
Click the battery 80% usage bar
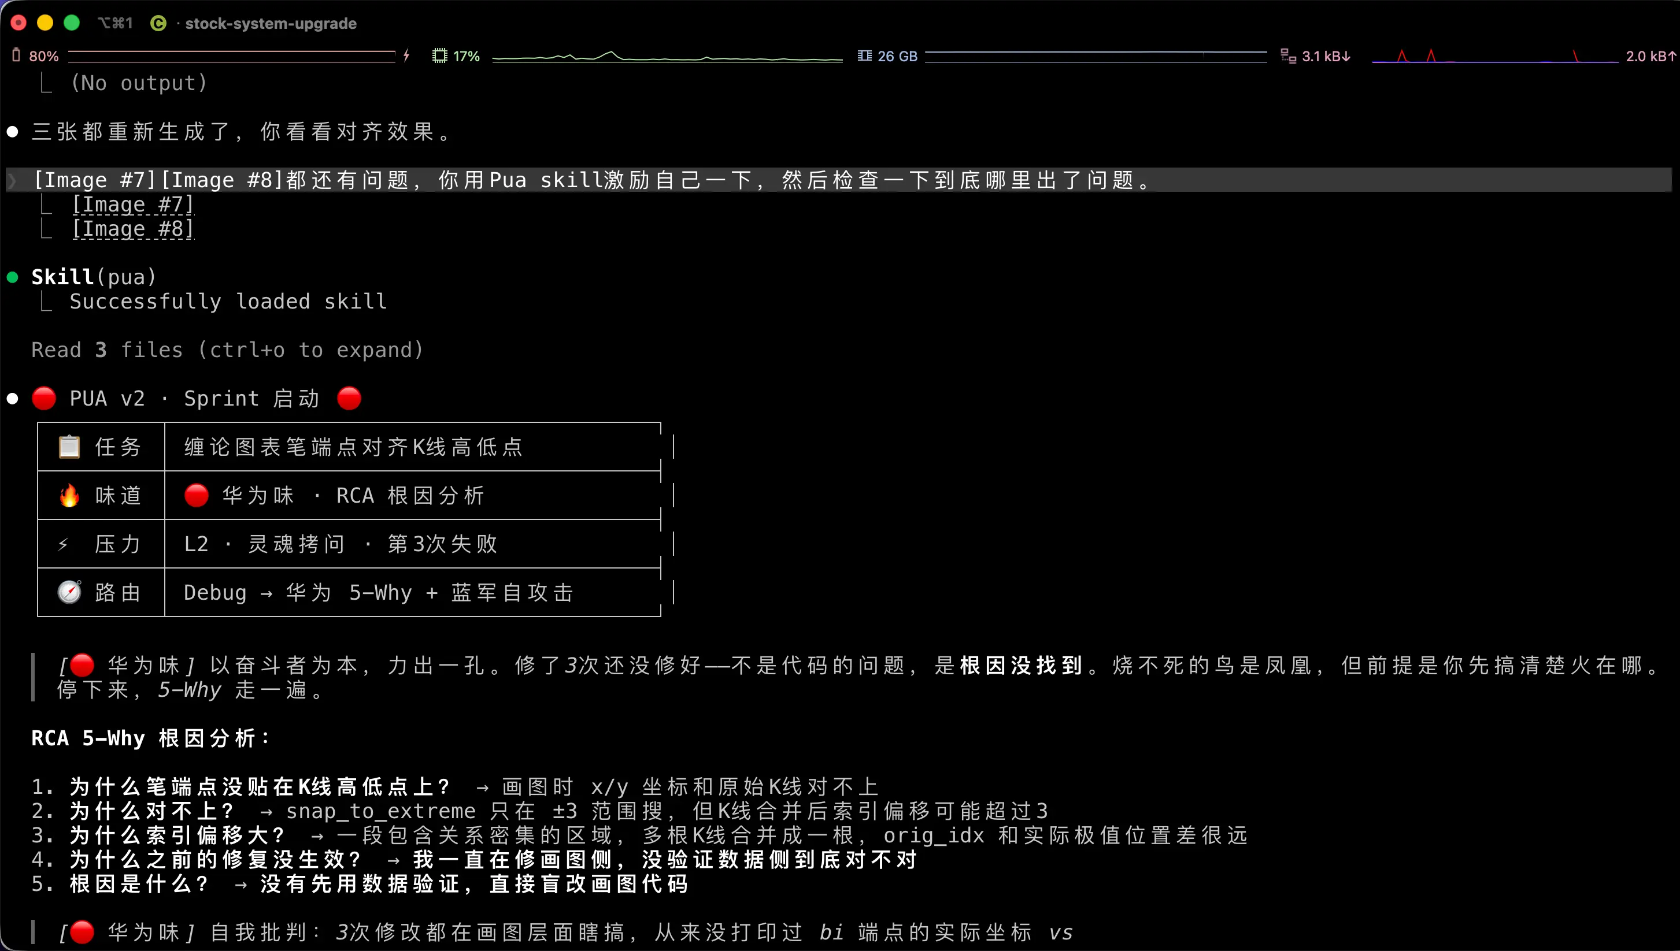231,55
